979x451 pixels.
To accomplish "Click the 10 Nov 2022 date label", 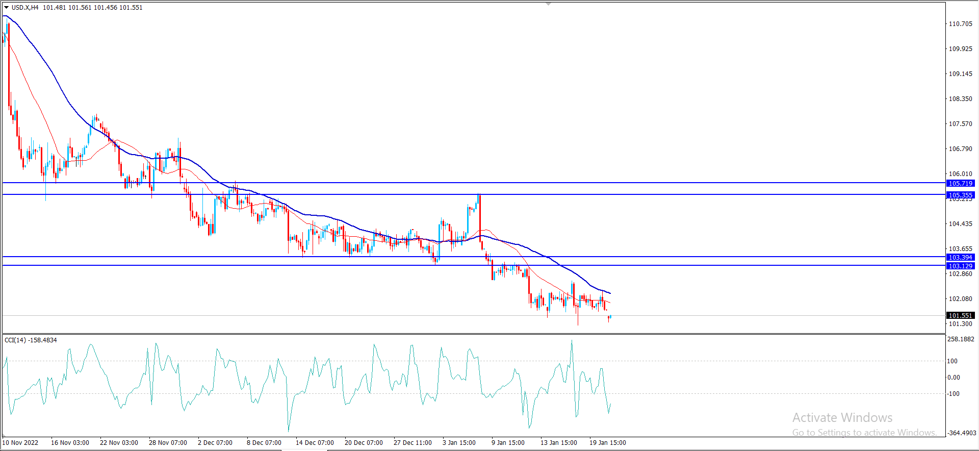I will (x=20, y=442).
